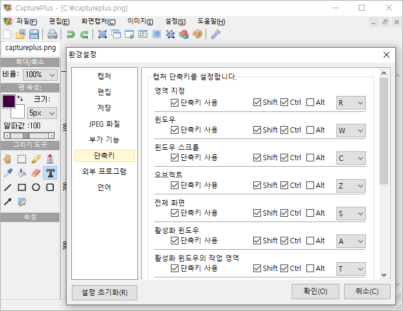Enable Alt for 영역 지정 shortcut
403x311 pixels.
pyautogui.click(x=310, y=102)
